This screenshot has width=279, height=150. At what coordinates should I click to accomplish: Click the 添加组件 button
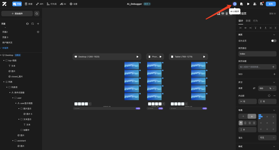point(17,13)
